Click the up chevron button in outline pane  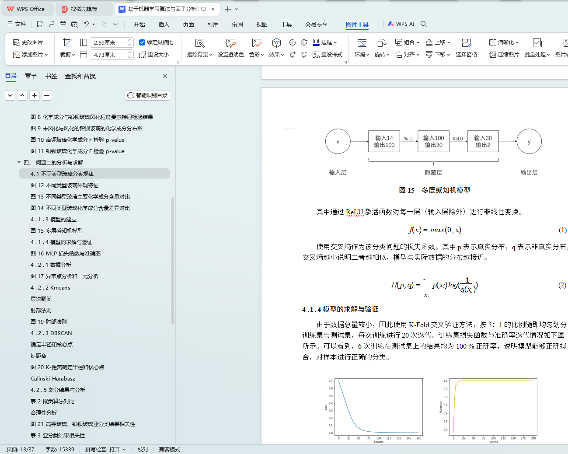(22, 95)
